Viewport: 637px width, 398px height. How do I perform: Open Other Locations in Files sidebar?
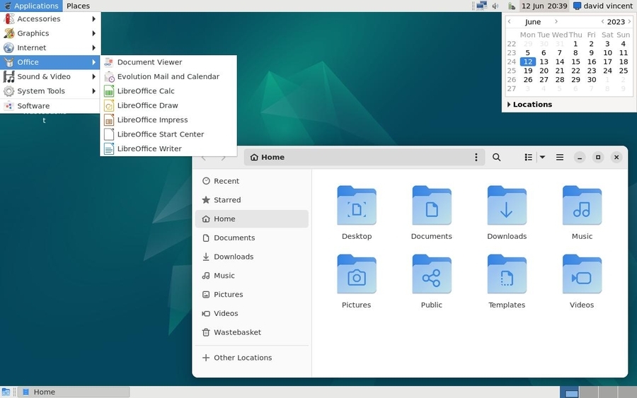[252, 358]
